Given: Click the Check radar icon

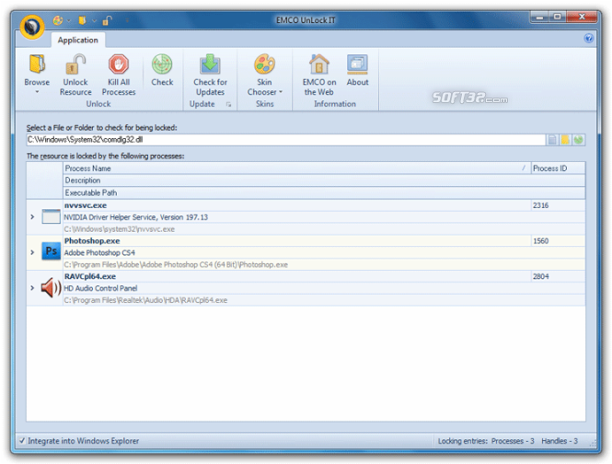Looking at the screenshot, I should pos(162,64).
